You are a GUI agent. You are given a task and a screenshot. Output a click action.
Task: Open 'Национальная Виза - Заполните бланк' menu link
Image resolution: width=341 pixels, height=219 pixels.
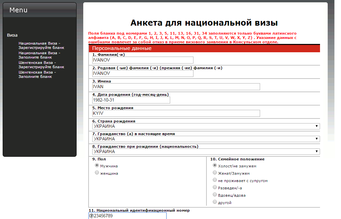39,55
